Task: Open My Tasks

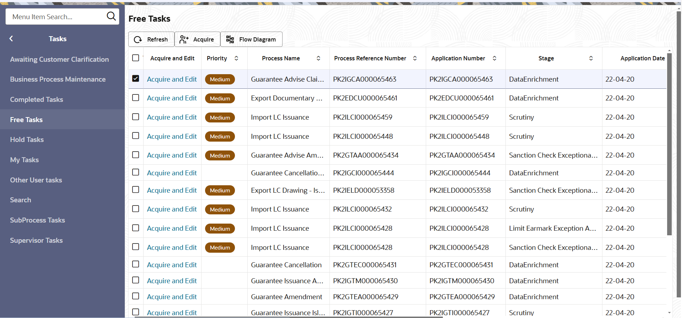Action: point(24,160)
